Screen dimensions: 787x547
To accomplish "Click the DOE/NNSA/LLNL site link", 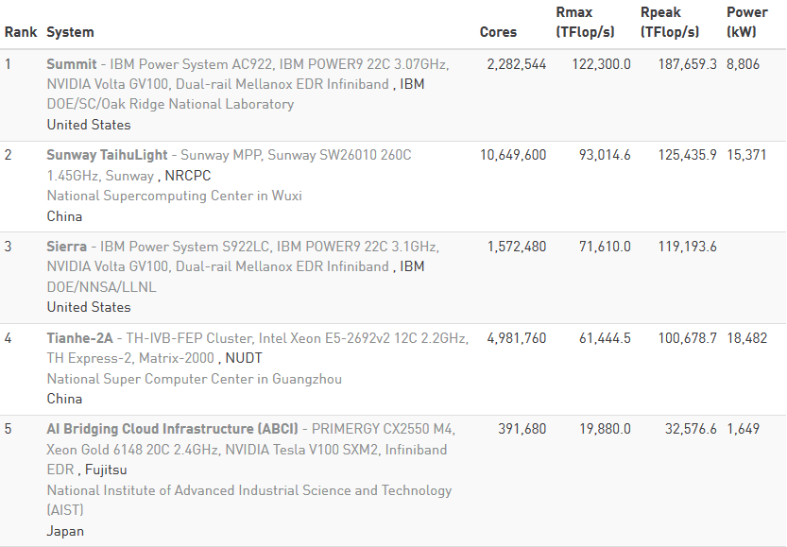I will [101, 286].
